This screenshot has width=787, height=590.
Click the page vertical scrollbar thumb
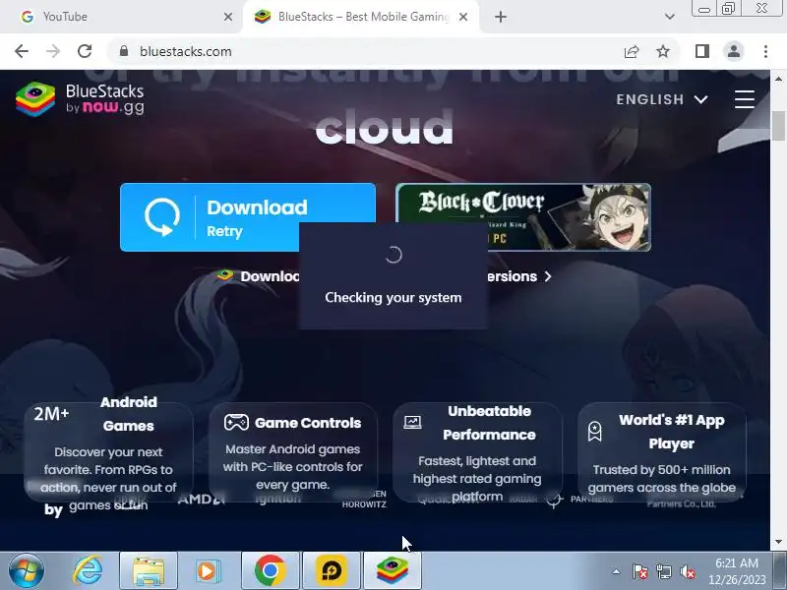(x=778, y=126)
